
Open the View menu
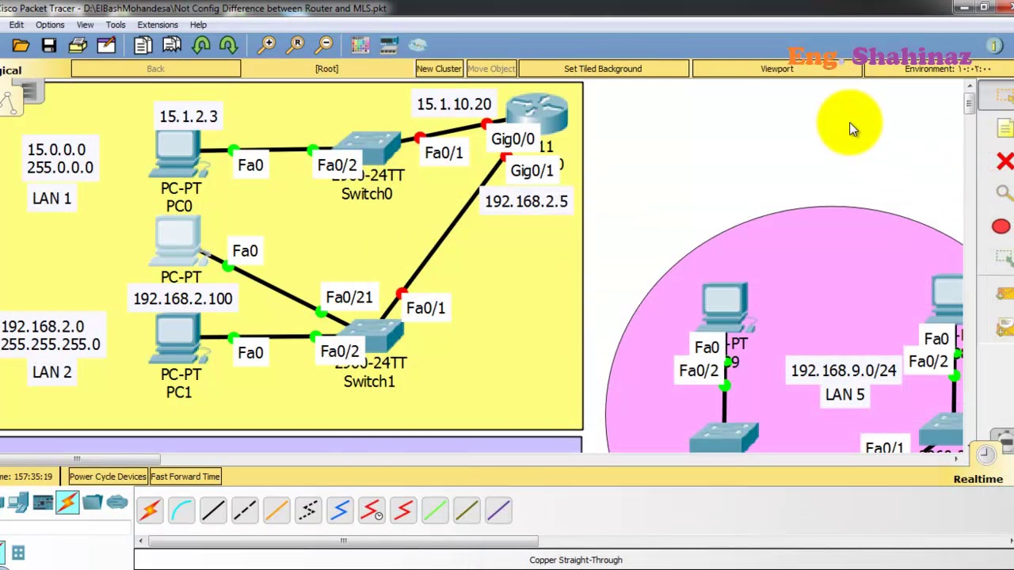(x=85, y=25)
